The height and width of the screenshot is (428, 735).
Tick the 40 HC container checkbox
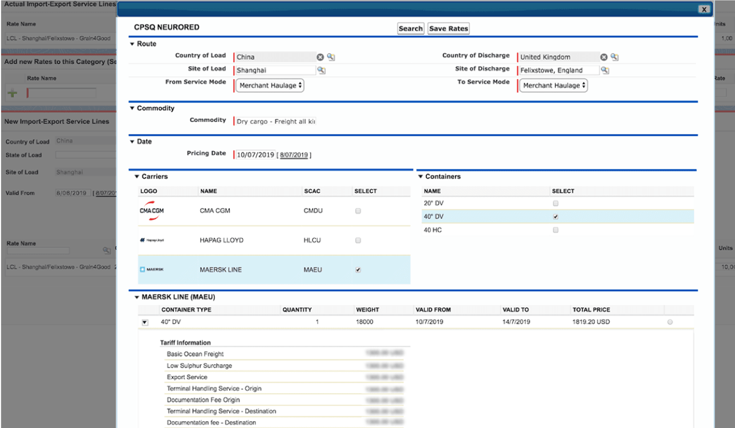tap(556, 230)
